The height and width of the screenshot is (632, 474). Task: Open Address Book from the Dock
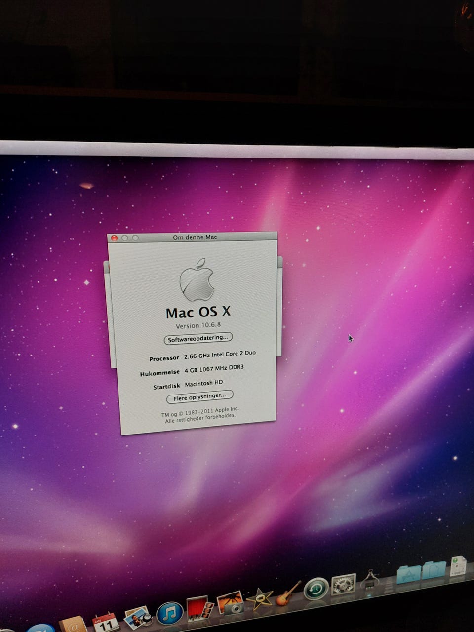coord(73,625)
